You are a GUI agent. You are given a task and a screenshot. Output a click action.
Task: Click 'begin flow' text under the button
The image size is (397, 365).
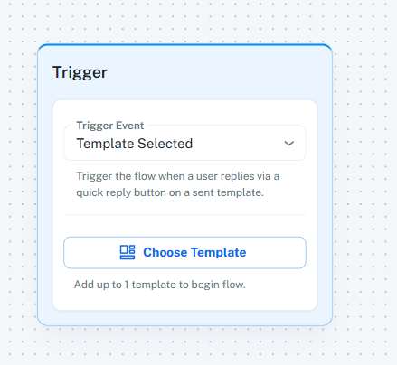click(221, 285)
